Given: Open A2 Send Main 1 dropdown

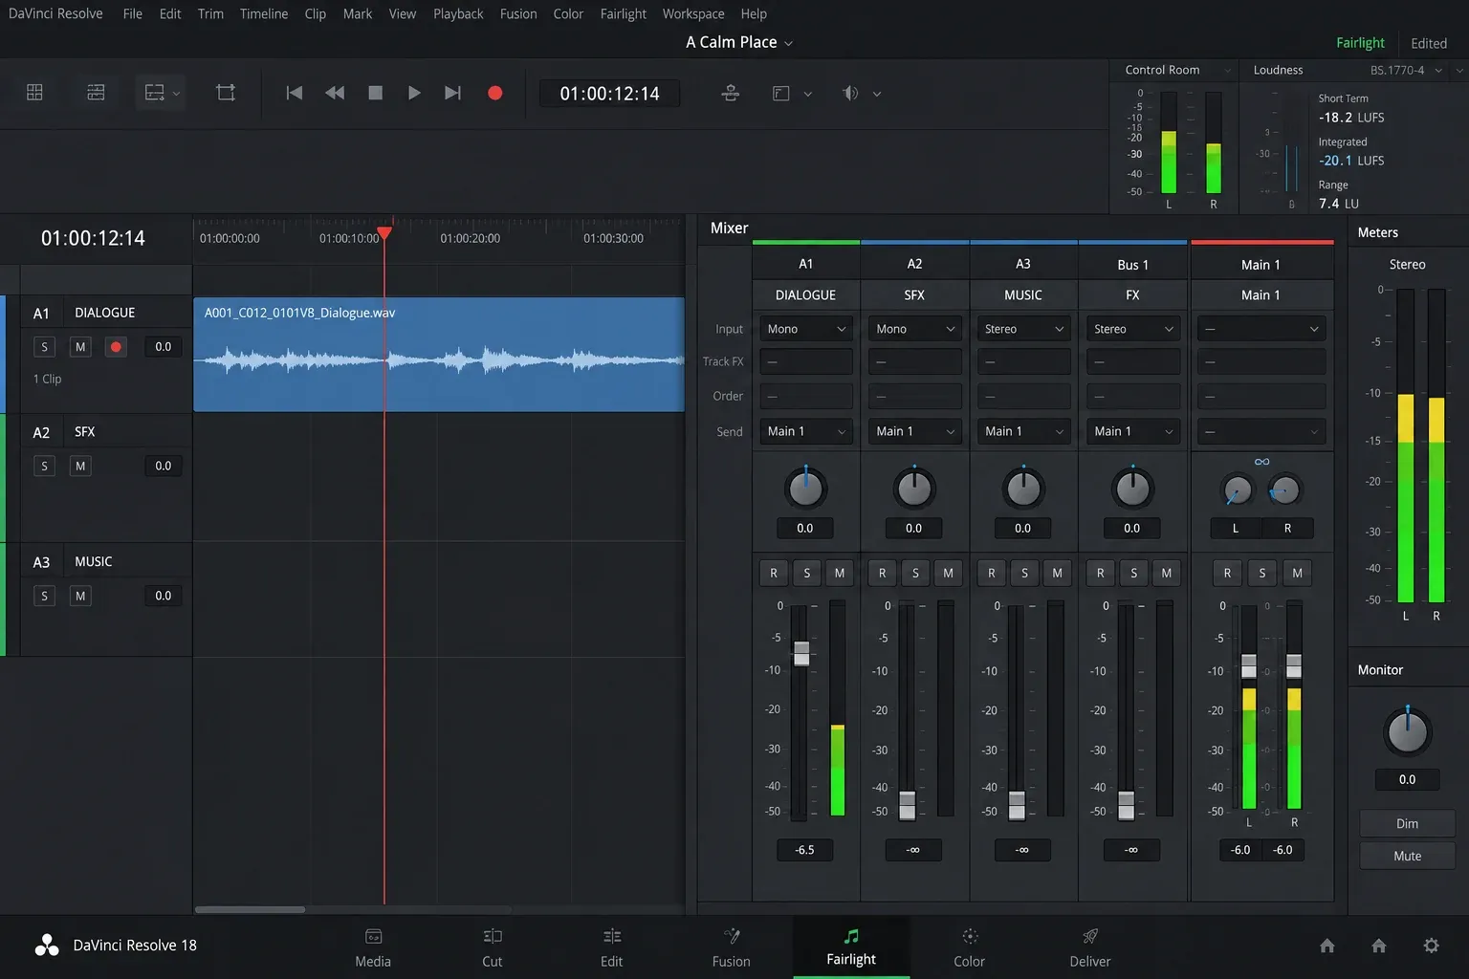Looking at the screenshot, I should [x=914, y=431].
